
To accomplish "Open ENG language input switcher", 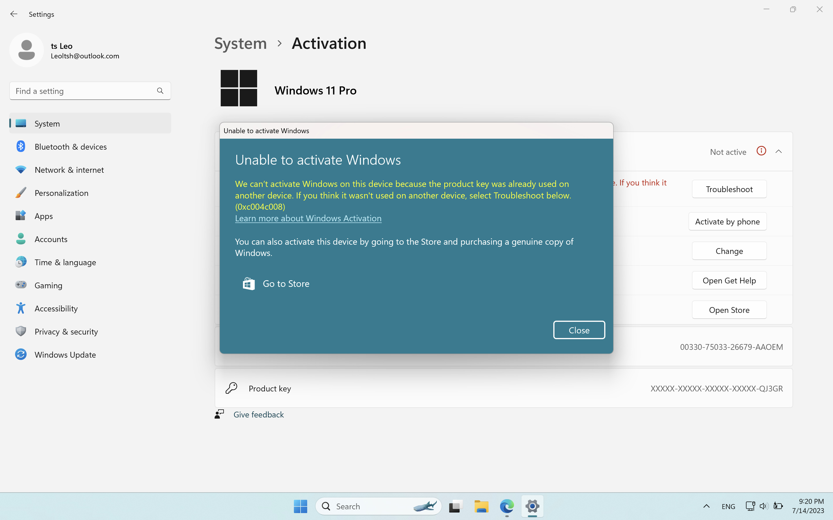I will coord(728,506).
